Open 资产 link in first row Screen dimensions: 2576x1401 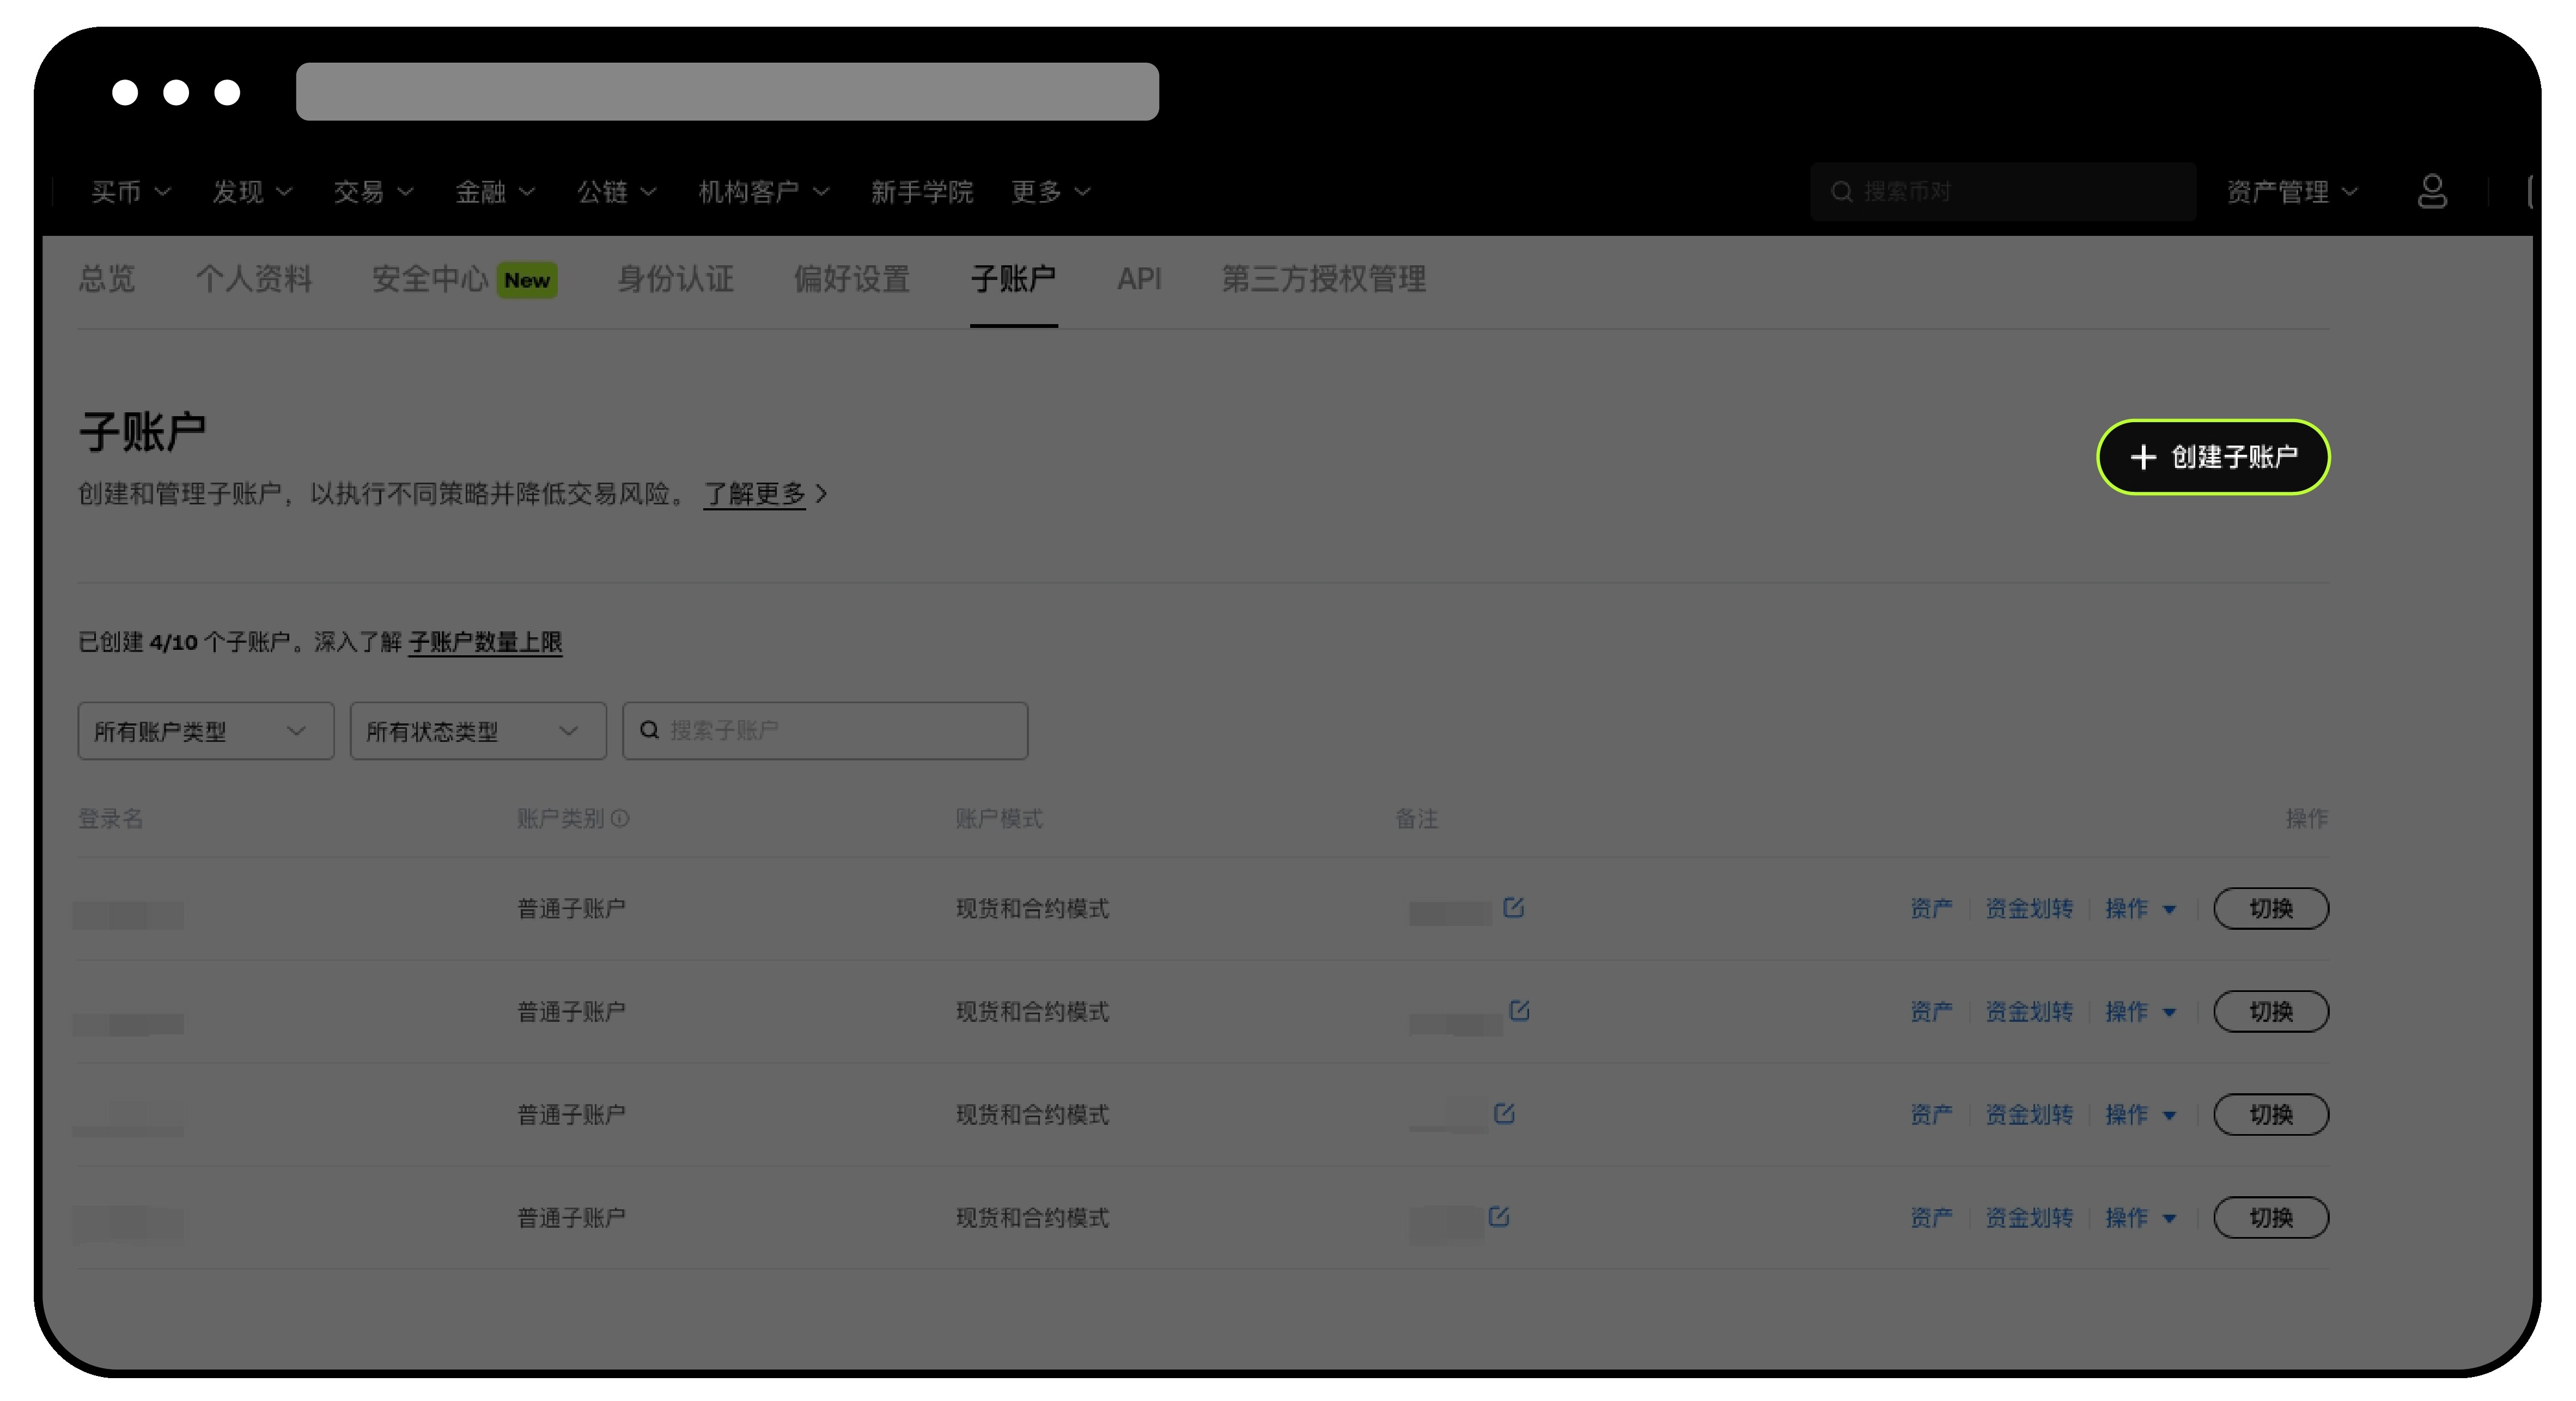point(1931,908)
